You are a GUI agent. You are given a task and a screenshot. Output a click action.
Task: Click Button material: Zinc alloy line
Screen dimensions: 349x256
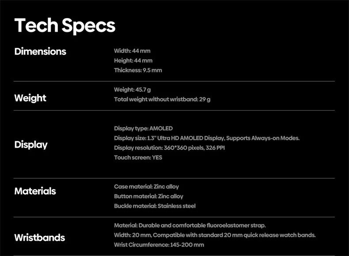coord(148,196)
